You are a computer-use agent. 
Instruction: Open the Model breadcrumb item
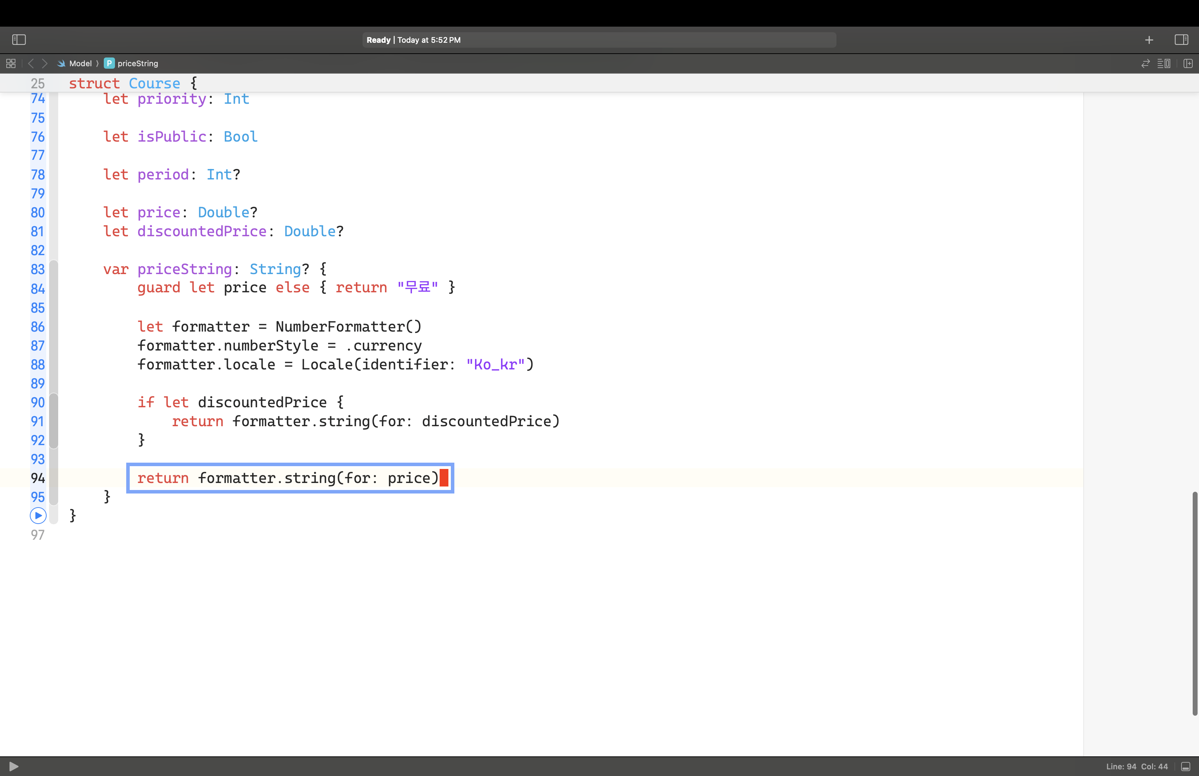80,63
